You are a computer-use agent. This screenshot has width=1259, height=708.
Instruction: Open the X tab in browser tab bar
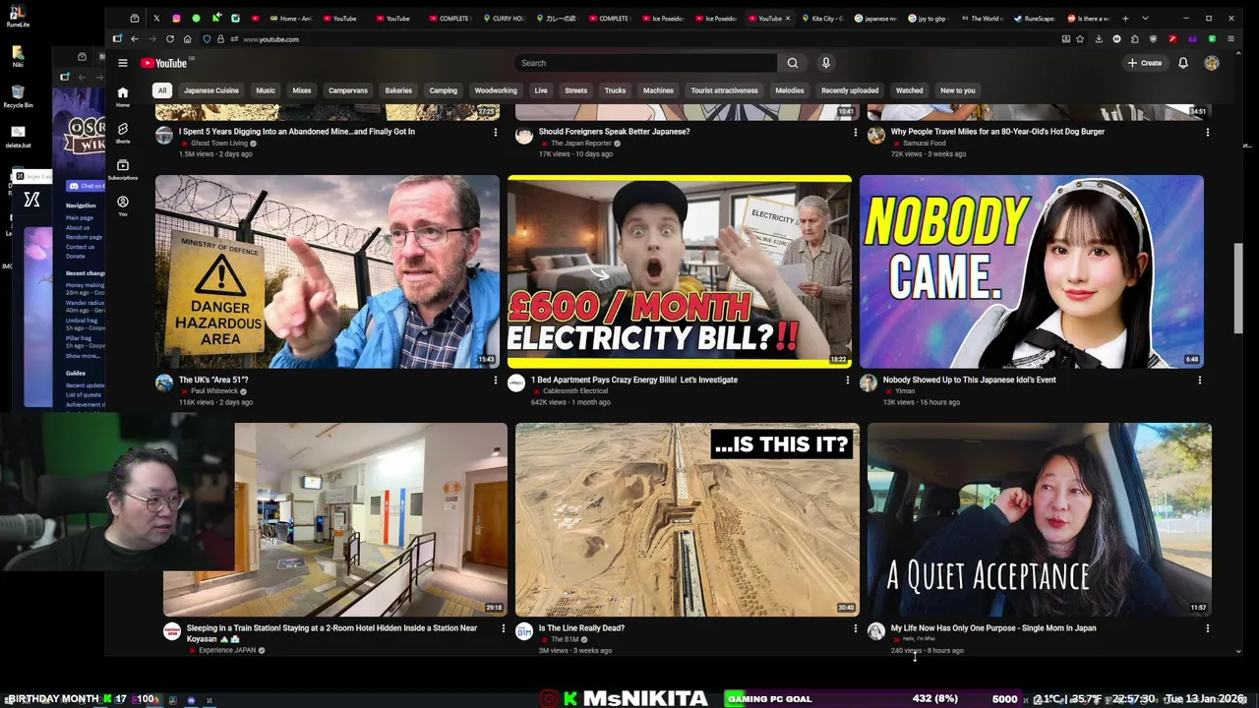click(156, 18)
